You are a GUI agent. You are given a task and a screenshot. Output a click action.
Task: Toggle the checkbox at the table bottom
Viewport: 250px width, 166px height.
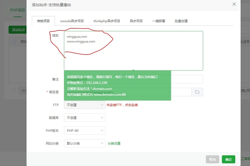pos(14,91)
